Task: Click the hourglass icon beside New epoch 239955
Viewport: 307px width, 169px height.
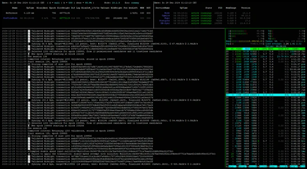Action: coord(29,126)
